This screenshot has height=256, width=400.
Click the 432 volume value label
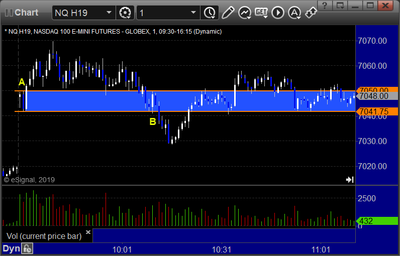pos(377,221)
